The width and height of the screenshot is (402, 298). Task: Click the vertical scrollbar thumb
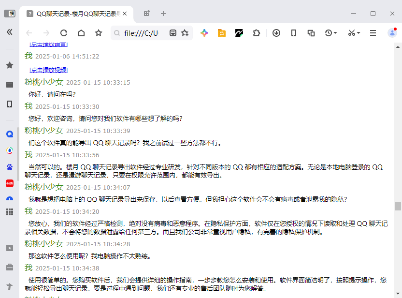398,206
